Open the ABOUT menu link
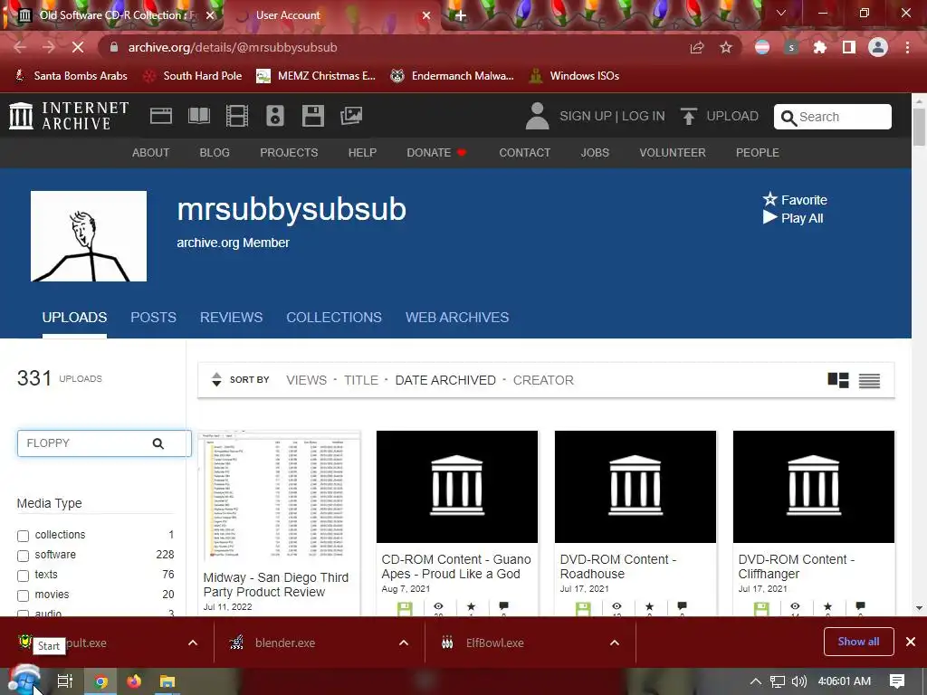Viewport: 927px width, 695px height. 151,152
